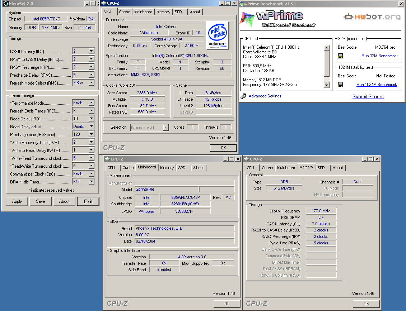Image resolution: width=406 pixels, height=311 pixels.
Task: Click the wrench icon beside Advanced Settings
Action: (x=243, y=96)
